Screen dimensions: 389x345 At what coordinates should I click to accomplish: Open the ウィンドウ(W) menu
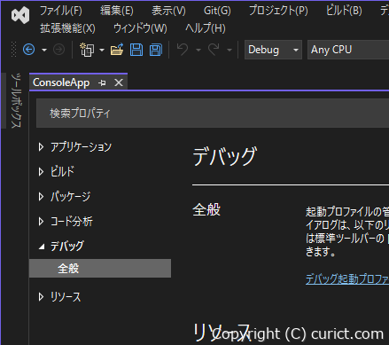140,28
